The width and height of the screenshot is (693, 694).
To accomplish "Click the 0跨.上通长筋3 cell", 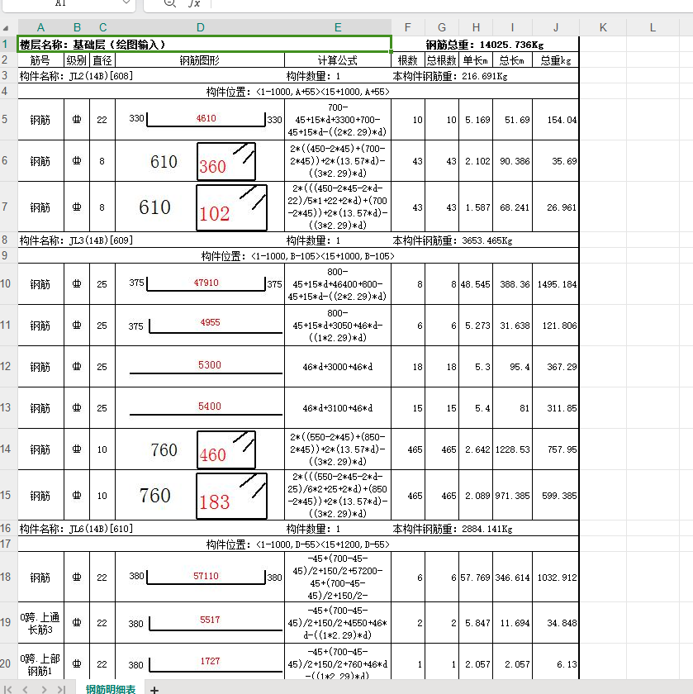I will tap(40, 623).
